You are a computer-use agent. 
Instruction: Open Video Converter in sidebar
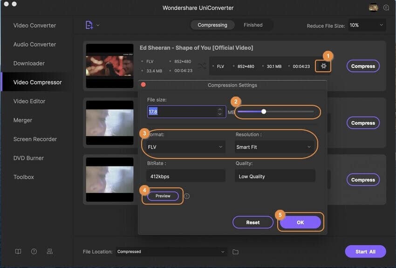click(x=34, y=26)
